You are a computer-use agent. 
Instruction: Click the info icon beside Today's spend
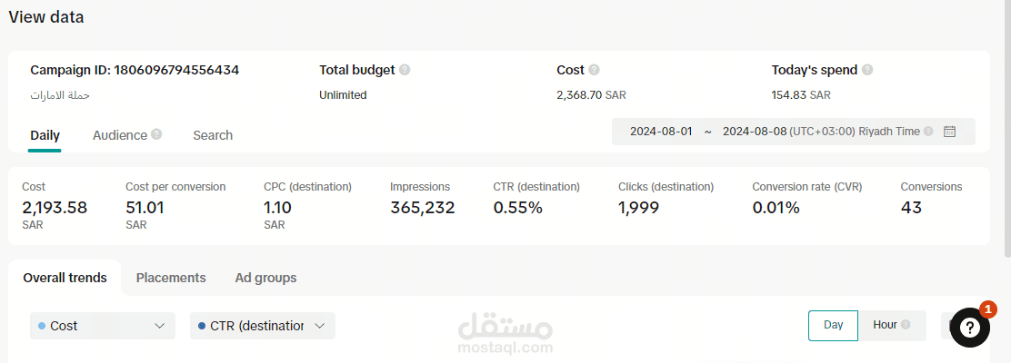[867, 70]
